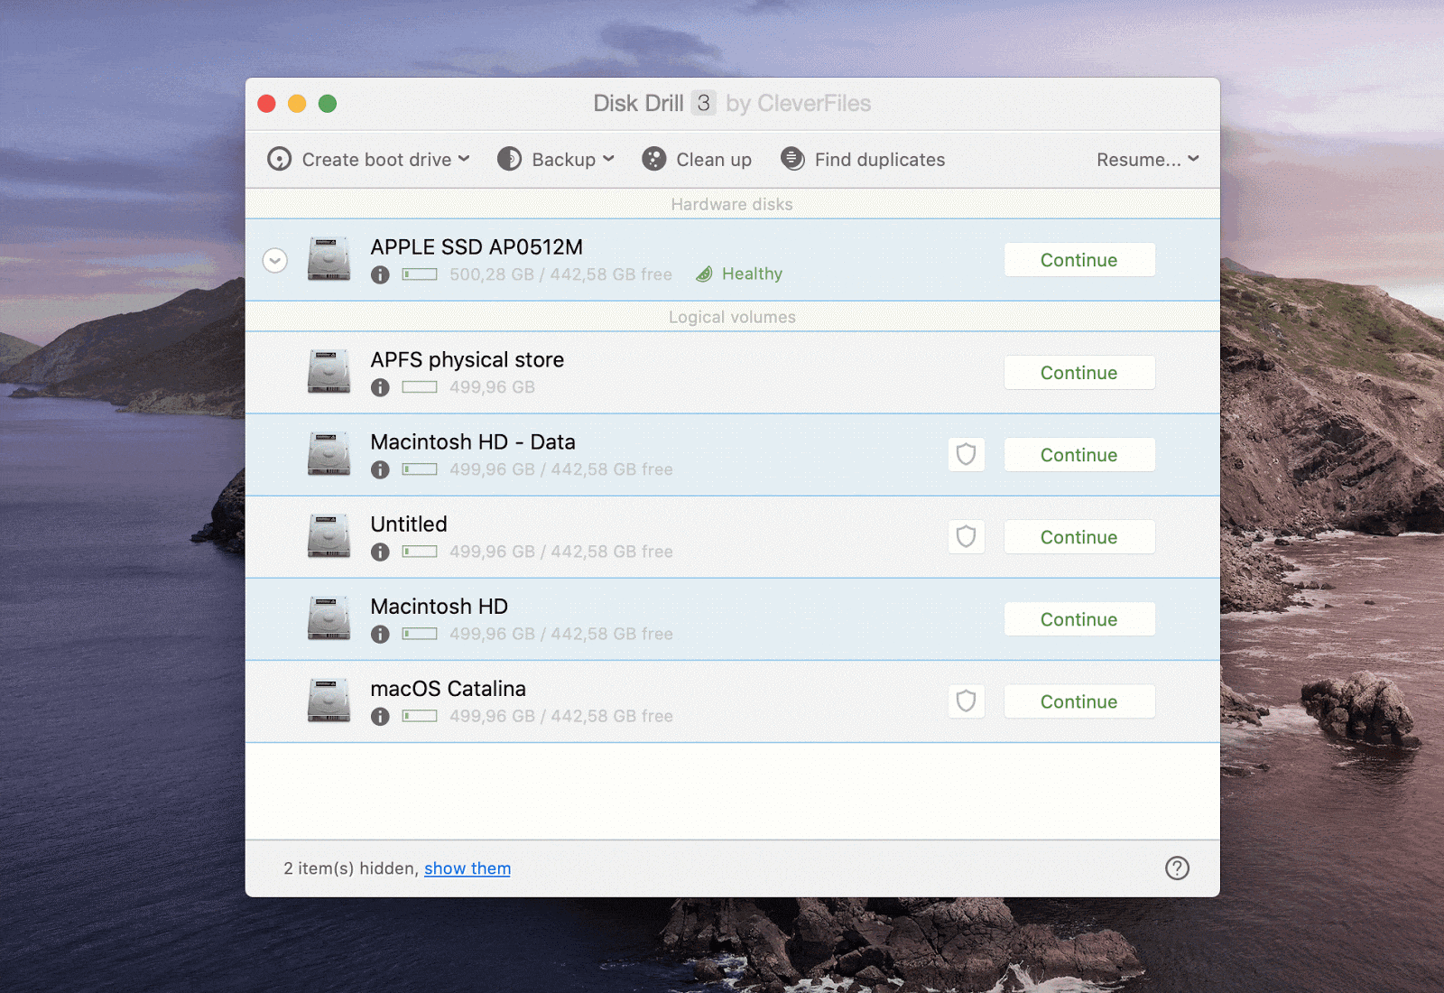The width and height of the screenshot is (1444, 993).
Task: Click the macOS Catalina usage bar
Action: 420,716
